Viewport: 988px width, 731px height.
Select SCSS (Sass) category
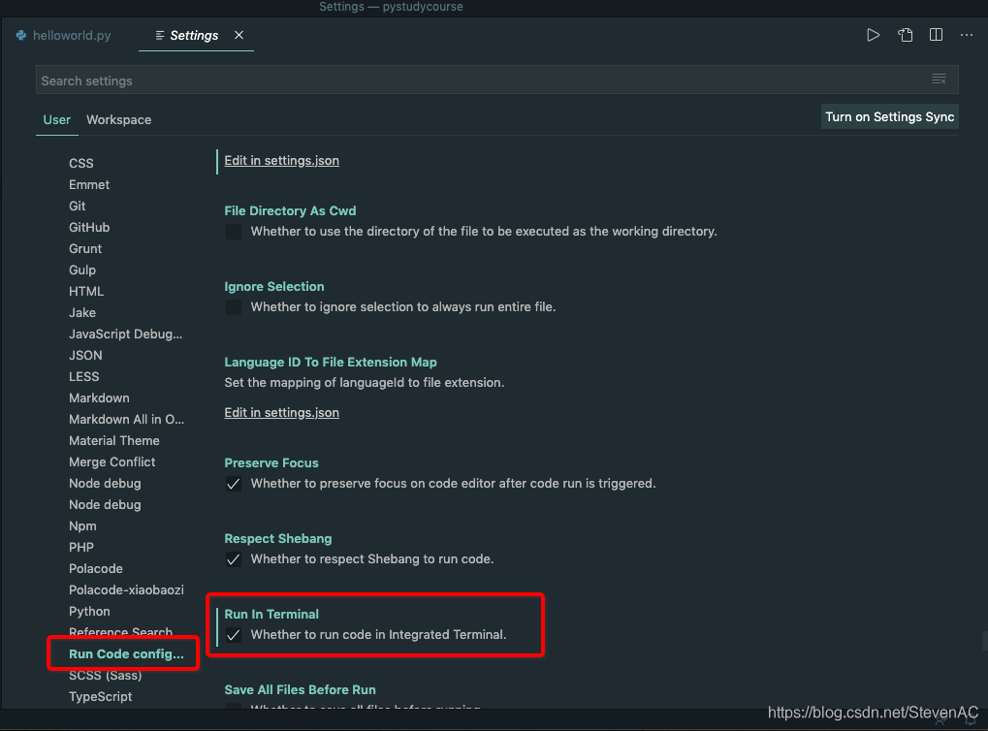tap(106, 676)
